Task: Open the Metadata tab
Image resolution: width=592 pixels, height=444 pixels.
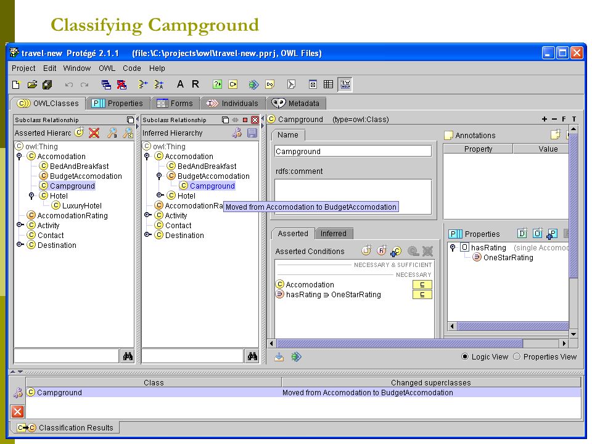Action: (295, 104)
